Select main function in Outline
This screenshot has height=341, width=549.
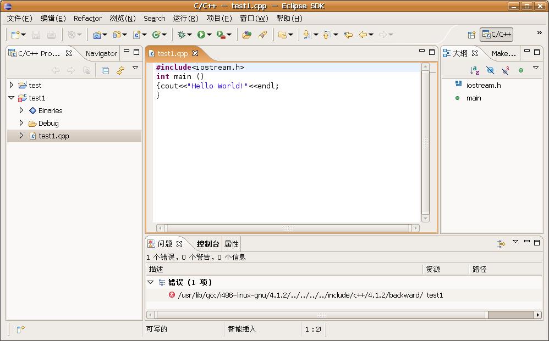click(x=474, y=98)
